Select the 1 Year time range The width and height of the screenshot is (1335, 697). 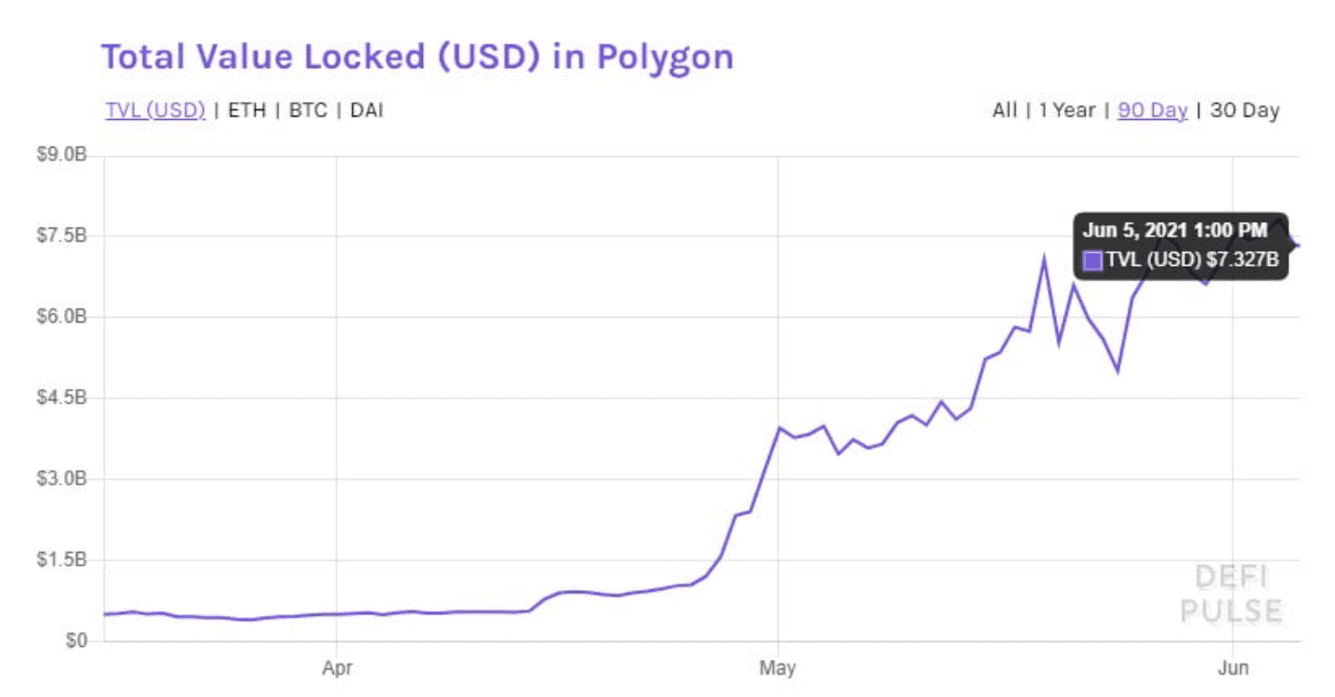coord(1067,110)
